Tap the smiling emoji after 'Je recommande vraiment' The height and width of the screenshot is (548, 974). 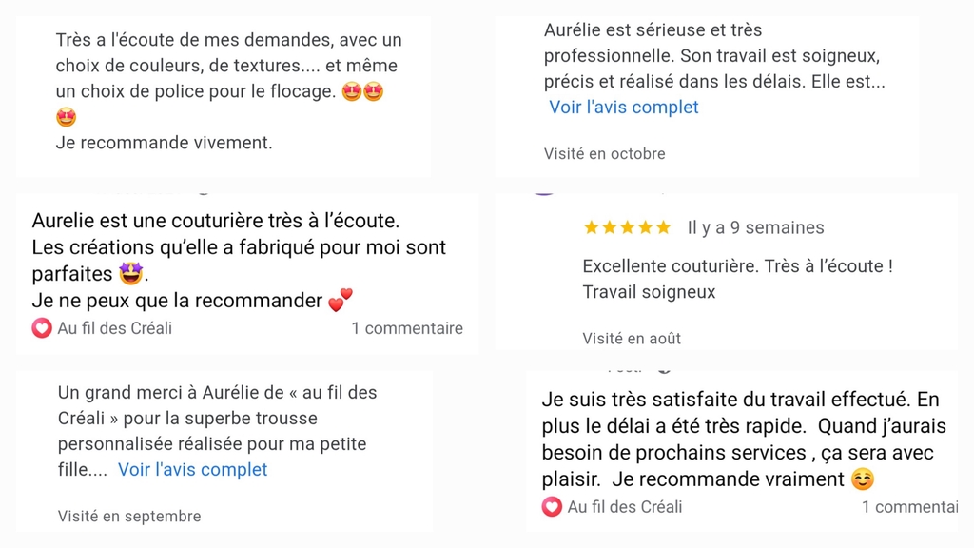coord(862,479)
